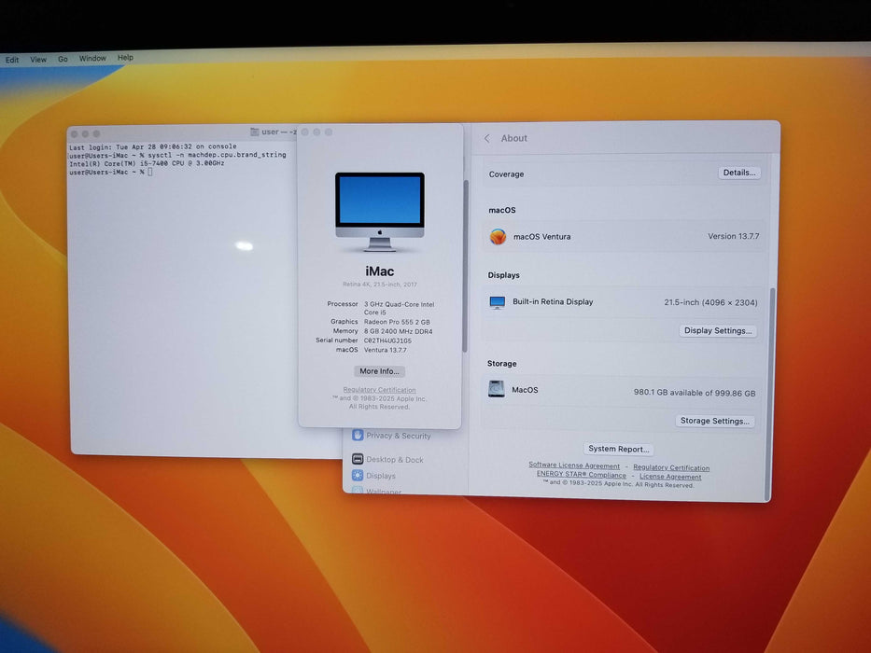Open Display Settings
871x653 pixels.
718,330
